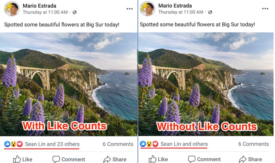Share the left post
The height and width of the screenshot is (163, 275).
pos(115,159)
